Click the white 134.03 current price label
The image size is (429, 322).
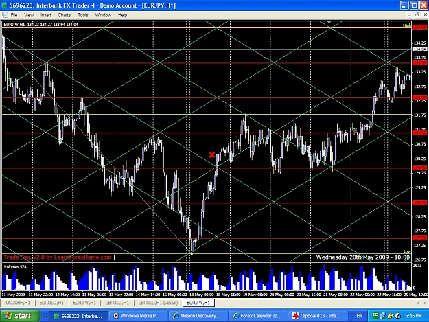(419, 49)
